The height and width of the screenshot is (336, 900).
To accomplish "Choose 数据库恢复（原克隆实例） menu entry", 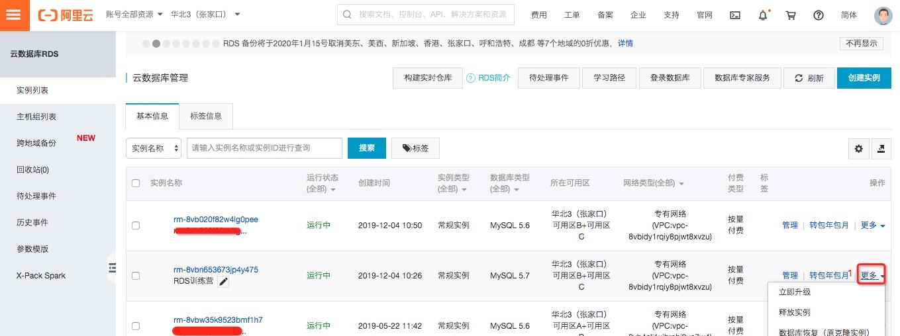I will point(825,332).
